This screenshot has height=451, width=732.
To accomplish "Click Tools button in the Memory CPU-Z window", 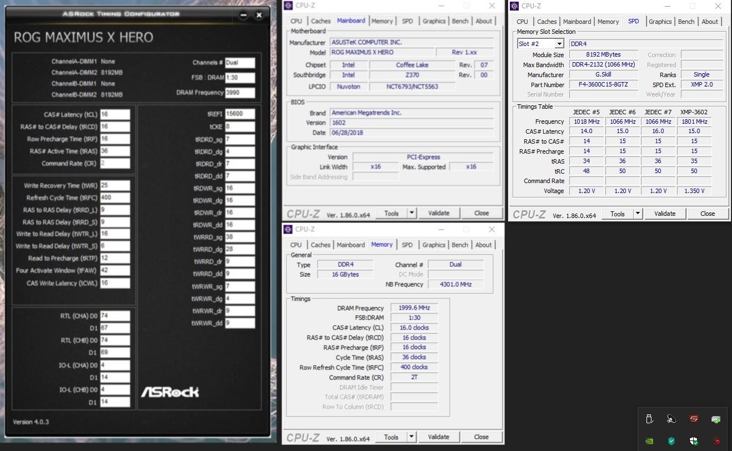I will pyautogui.click(x=392, y=437).
